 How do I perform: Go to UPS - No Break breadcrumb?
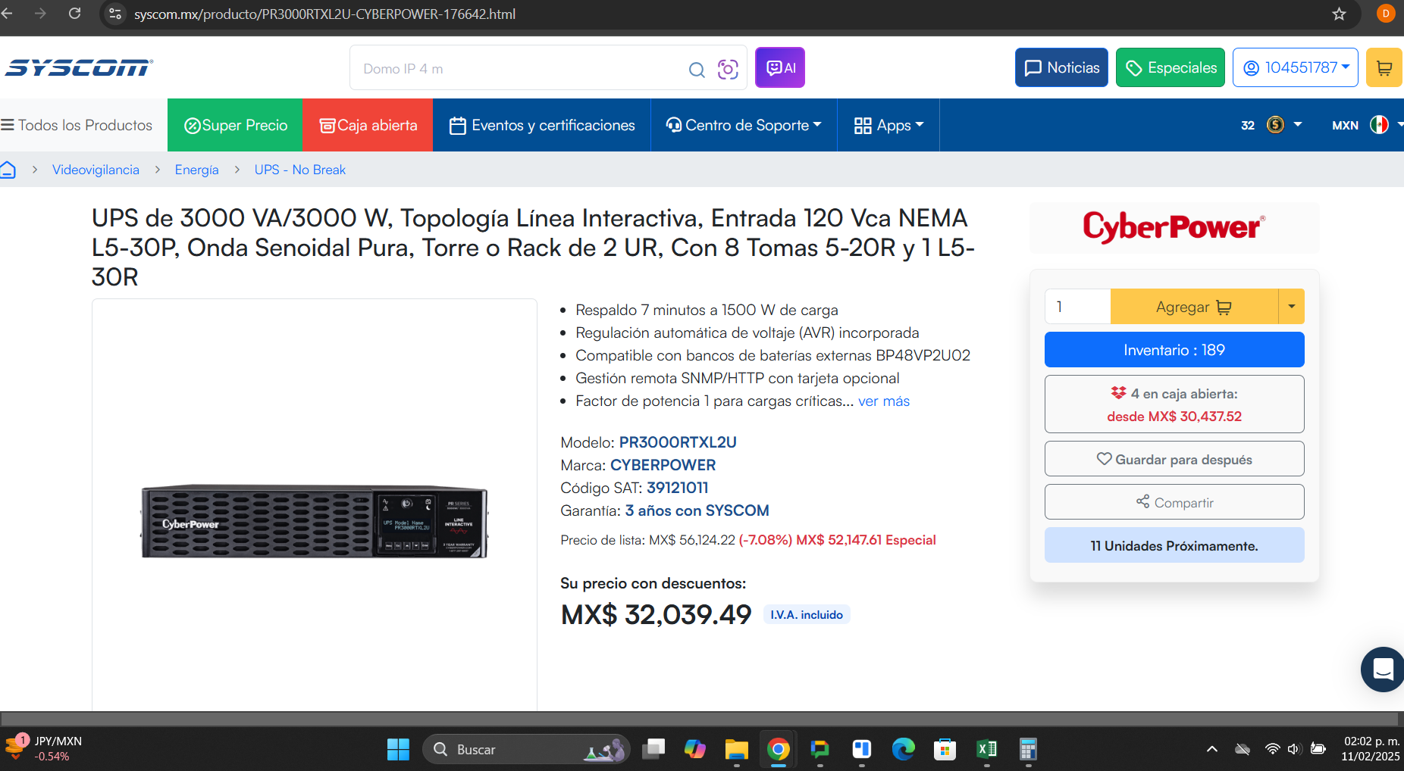pyautogui.click(x=299, y=170)
